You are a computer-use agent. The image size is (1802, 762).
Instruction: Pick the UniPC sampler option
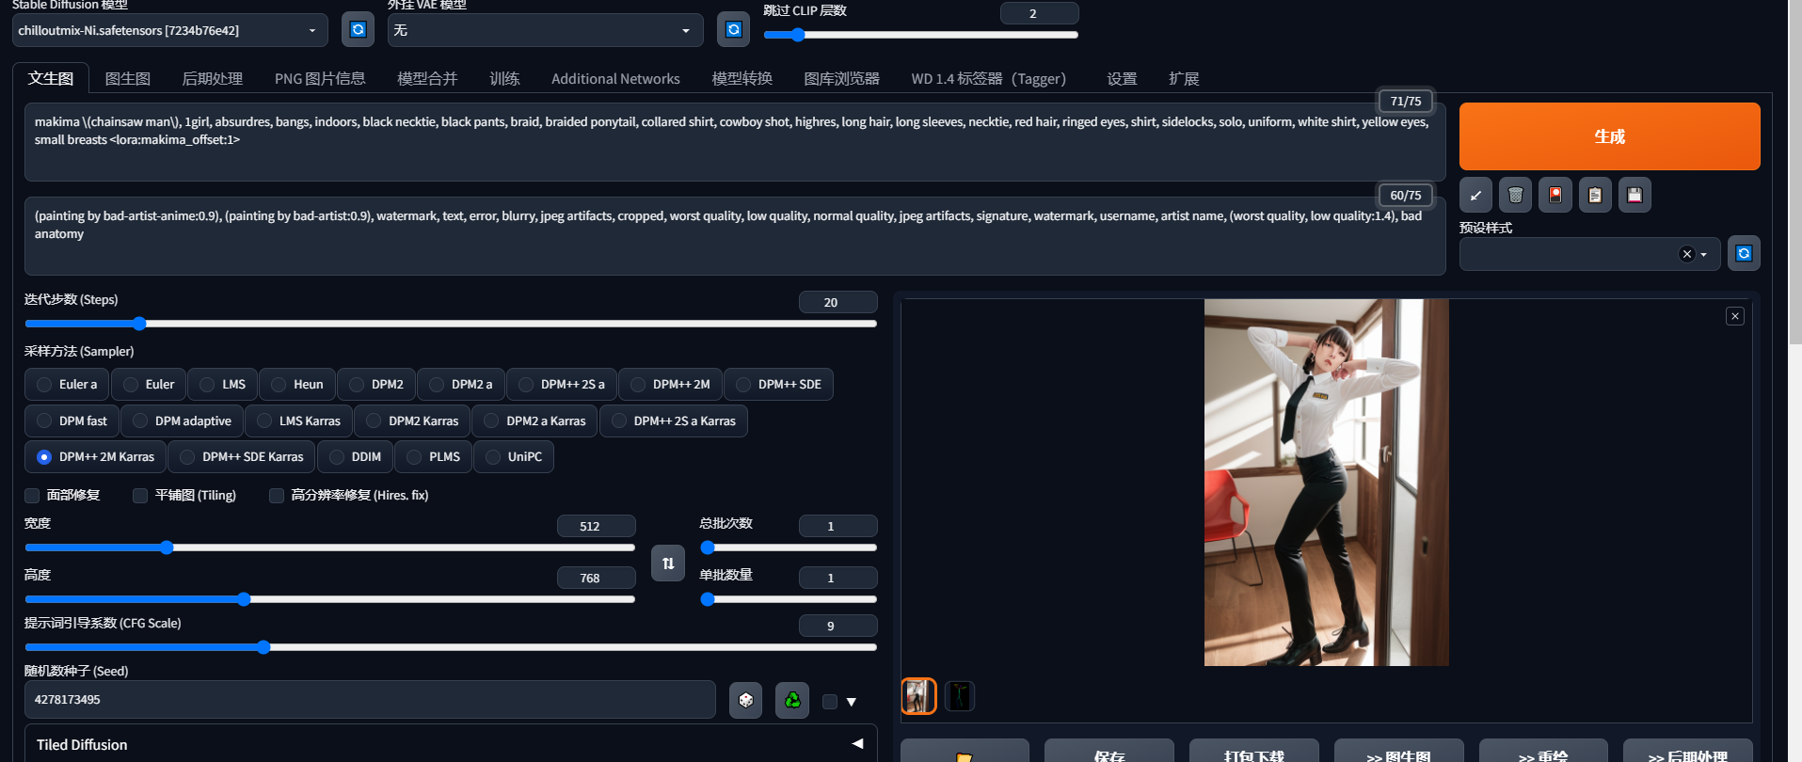(514, 456)
